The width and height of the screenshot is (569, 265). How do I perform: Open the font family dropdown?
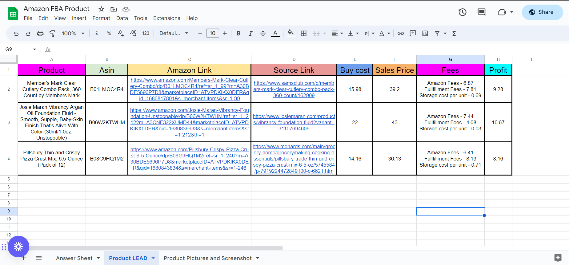click(x=174, y=34)
